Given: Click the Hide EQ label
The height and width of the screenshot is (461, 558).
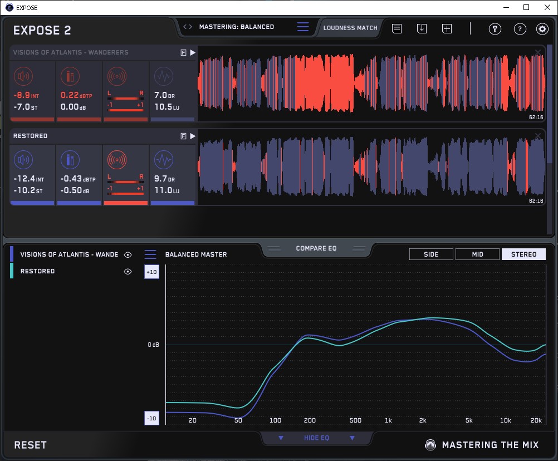Looking at the screenshot, I should pos(316,438).
